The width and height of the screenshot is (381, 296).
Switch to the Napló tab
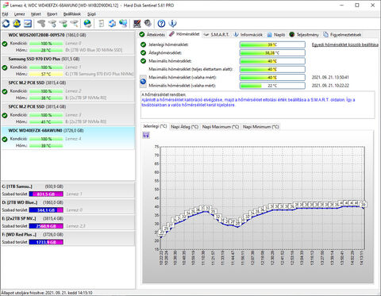[x=276, y=35]
